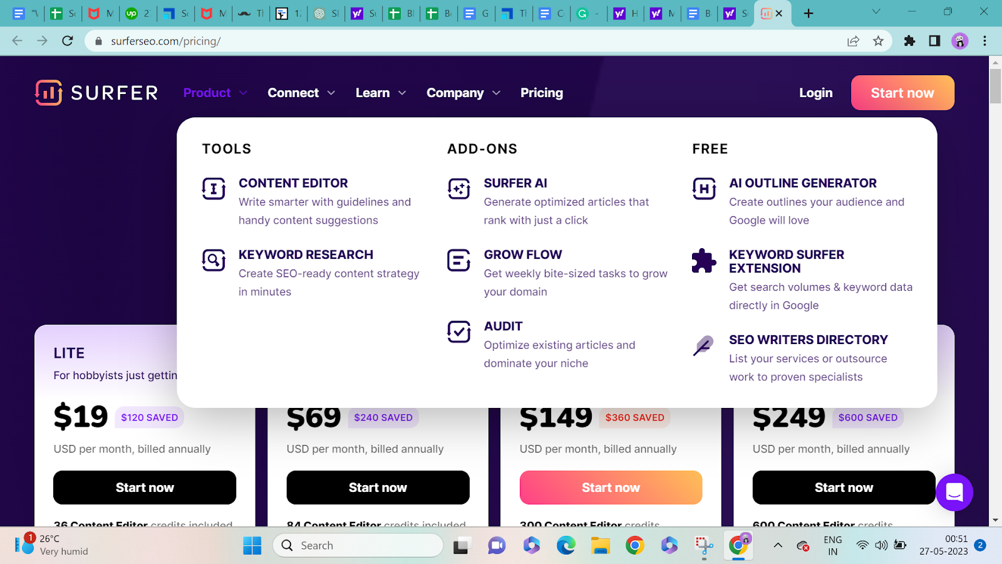Expand the Learn dropdown chevron

click(x=402, y=93)
